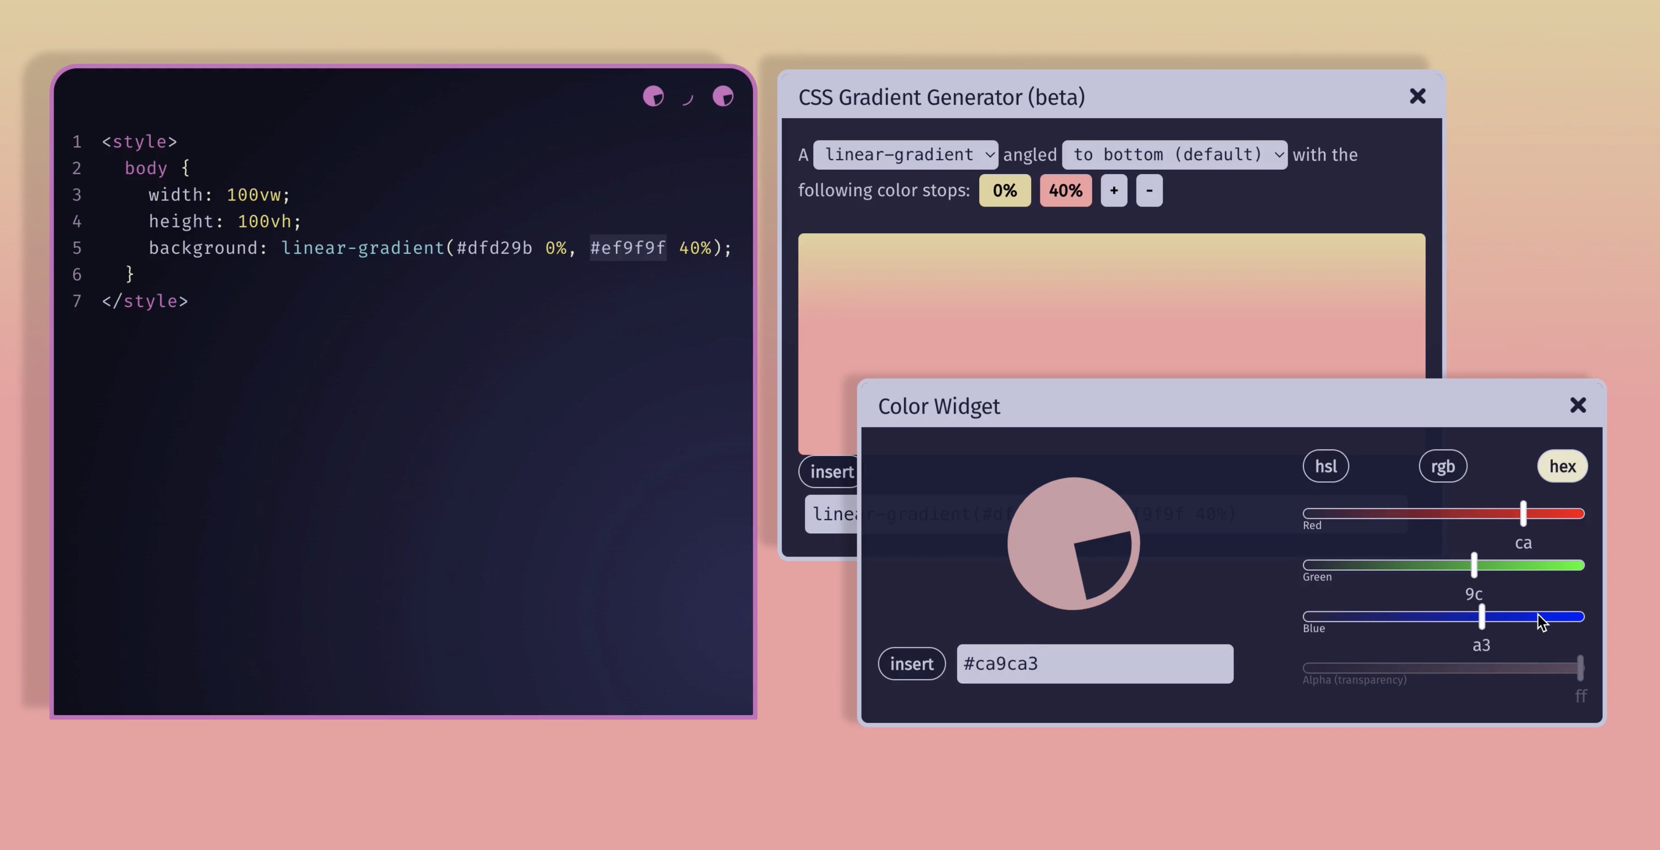Screen dimensions: 1660x850
Task: Click the closing </style> tag line
Action: click(145, 301)
